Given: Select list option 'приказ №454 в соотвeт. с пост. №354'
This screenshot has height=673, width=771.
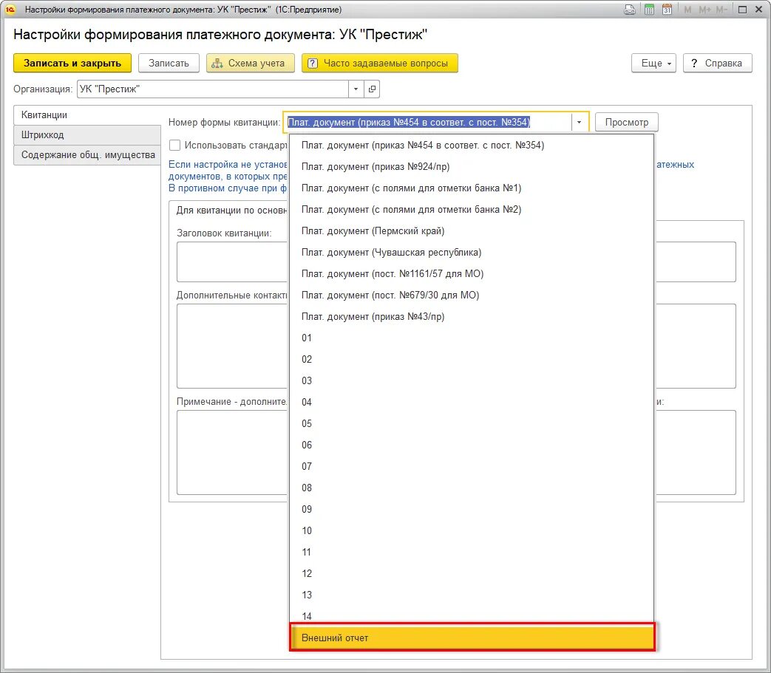Looking at the screenshot, I should [472, 146].
